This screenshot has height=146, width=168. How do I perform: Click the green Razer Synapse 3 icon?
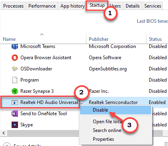15,91
